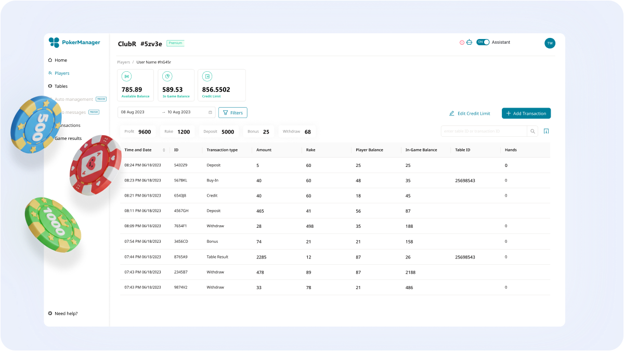Click the In Game Balance card icon
The height and width of the screenshot is (351, 624).
pos(167,76)
